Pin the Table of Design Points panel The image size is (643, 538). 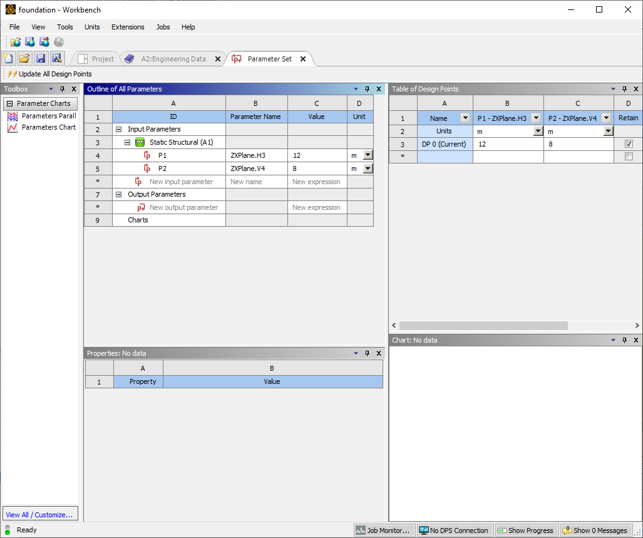[625, 89]
